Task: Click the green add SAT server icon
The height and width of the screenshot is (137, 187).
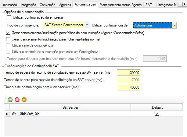Action: click(x=10, y=100)
